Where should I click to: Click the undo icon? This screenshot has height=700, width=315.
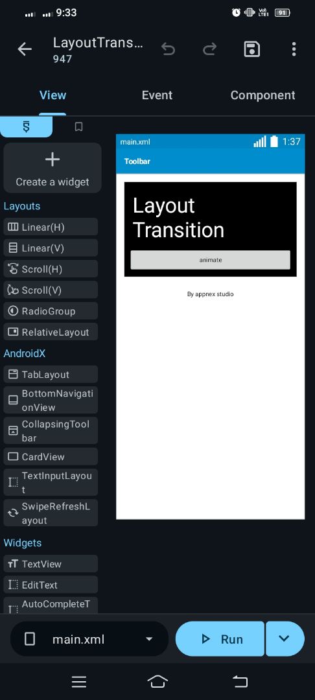pyautogui.click(x=169, y=49)
